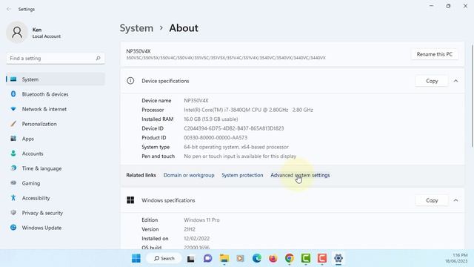Select the Accounts person icon

click(x=13, y=154)
